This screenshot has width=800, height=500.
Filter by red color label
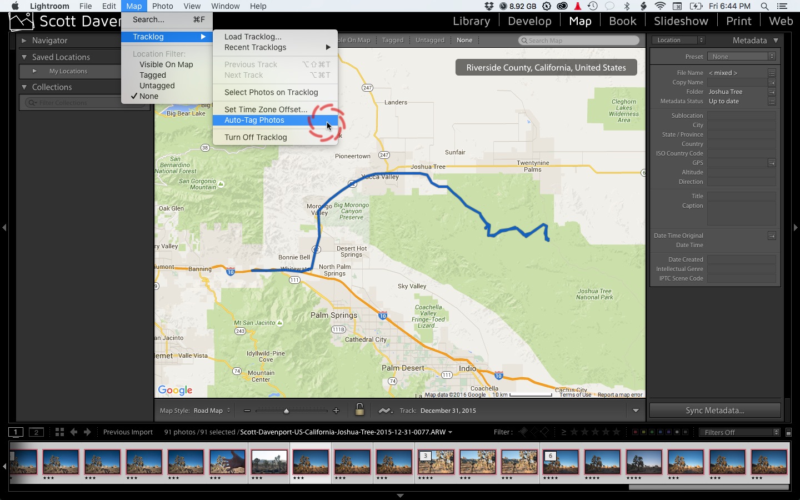click(x=635, y=432)
